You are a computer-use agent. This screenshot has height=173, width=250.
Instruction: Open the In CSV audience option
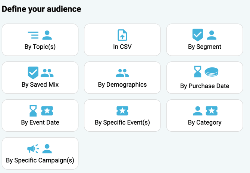click(122, 47)
